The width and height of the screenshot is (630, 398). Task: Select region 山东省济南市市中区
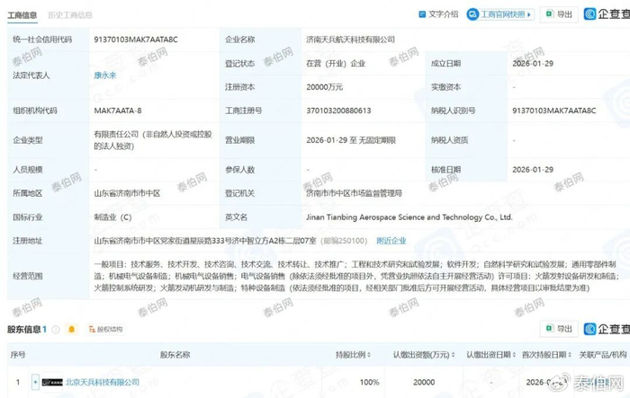[x=128, y=193]
